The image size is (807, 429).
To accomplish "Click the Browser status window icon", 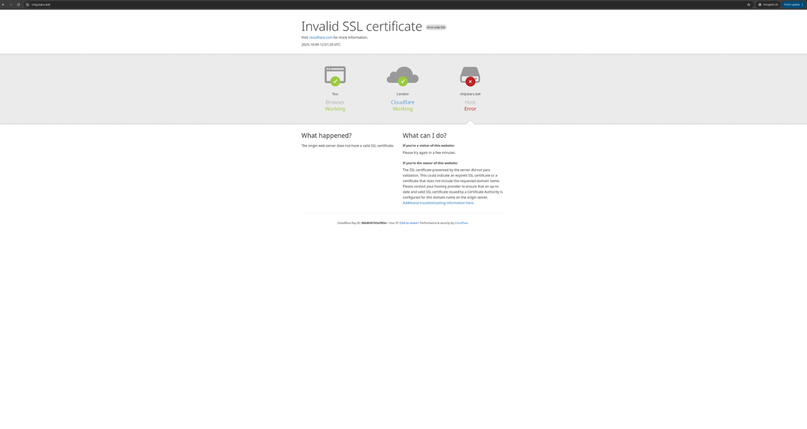I will pos(335,76).
